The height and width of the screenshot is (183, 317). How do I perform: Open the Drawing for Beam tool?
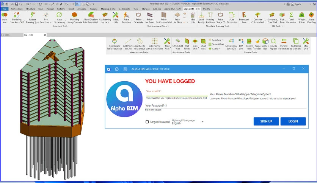point(210,17)
